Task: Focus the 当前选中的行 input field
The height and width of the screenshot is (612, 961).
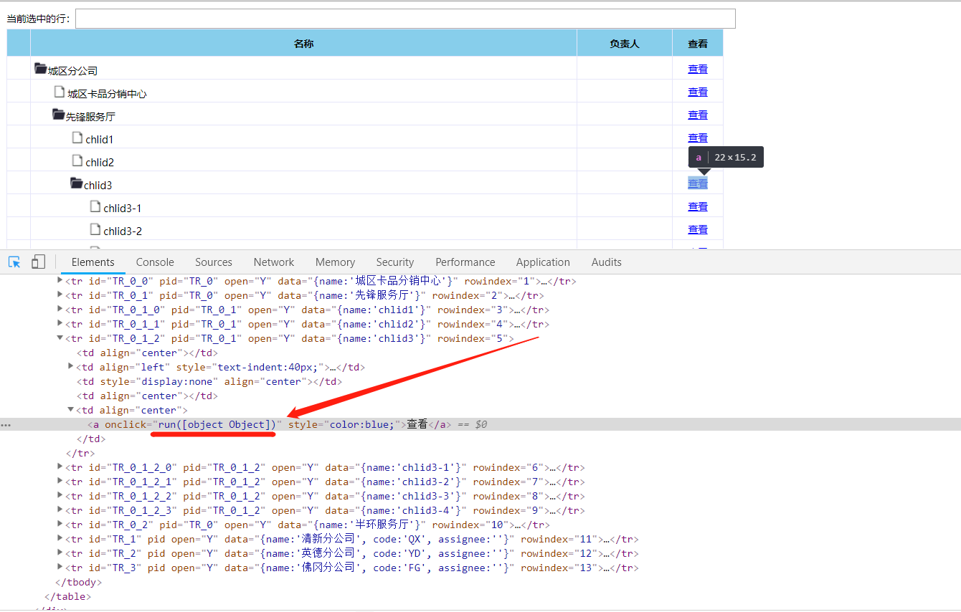Action: pyautogui.click(x=405, y=19)
